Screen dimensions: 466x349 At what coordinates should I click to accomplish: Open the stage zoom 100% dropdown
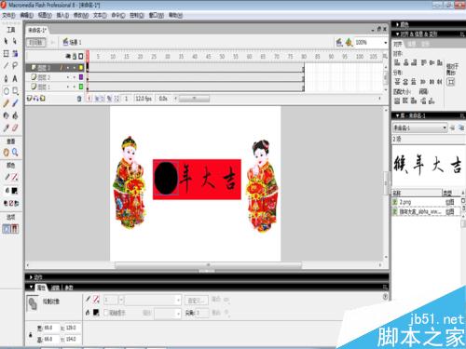386,43
